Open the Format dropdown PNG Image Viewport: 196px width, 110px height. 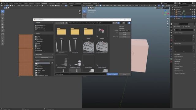click(x=125, y=31)
